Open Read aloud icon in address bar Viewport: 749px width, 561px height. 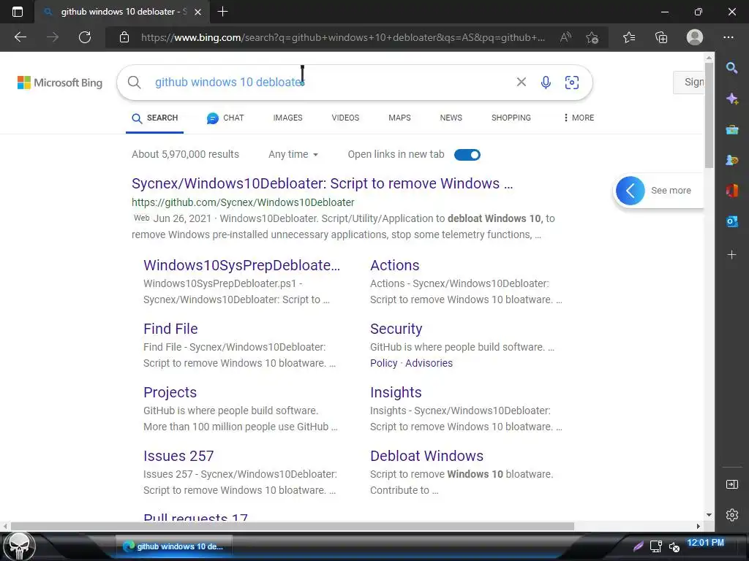565,37
